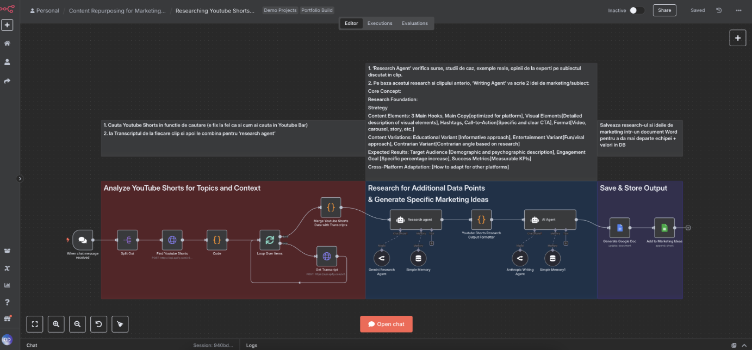The image size is (752, 350).
Task: Select the Simple Memory node
Action: pos(418,258)
